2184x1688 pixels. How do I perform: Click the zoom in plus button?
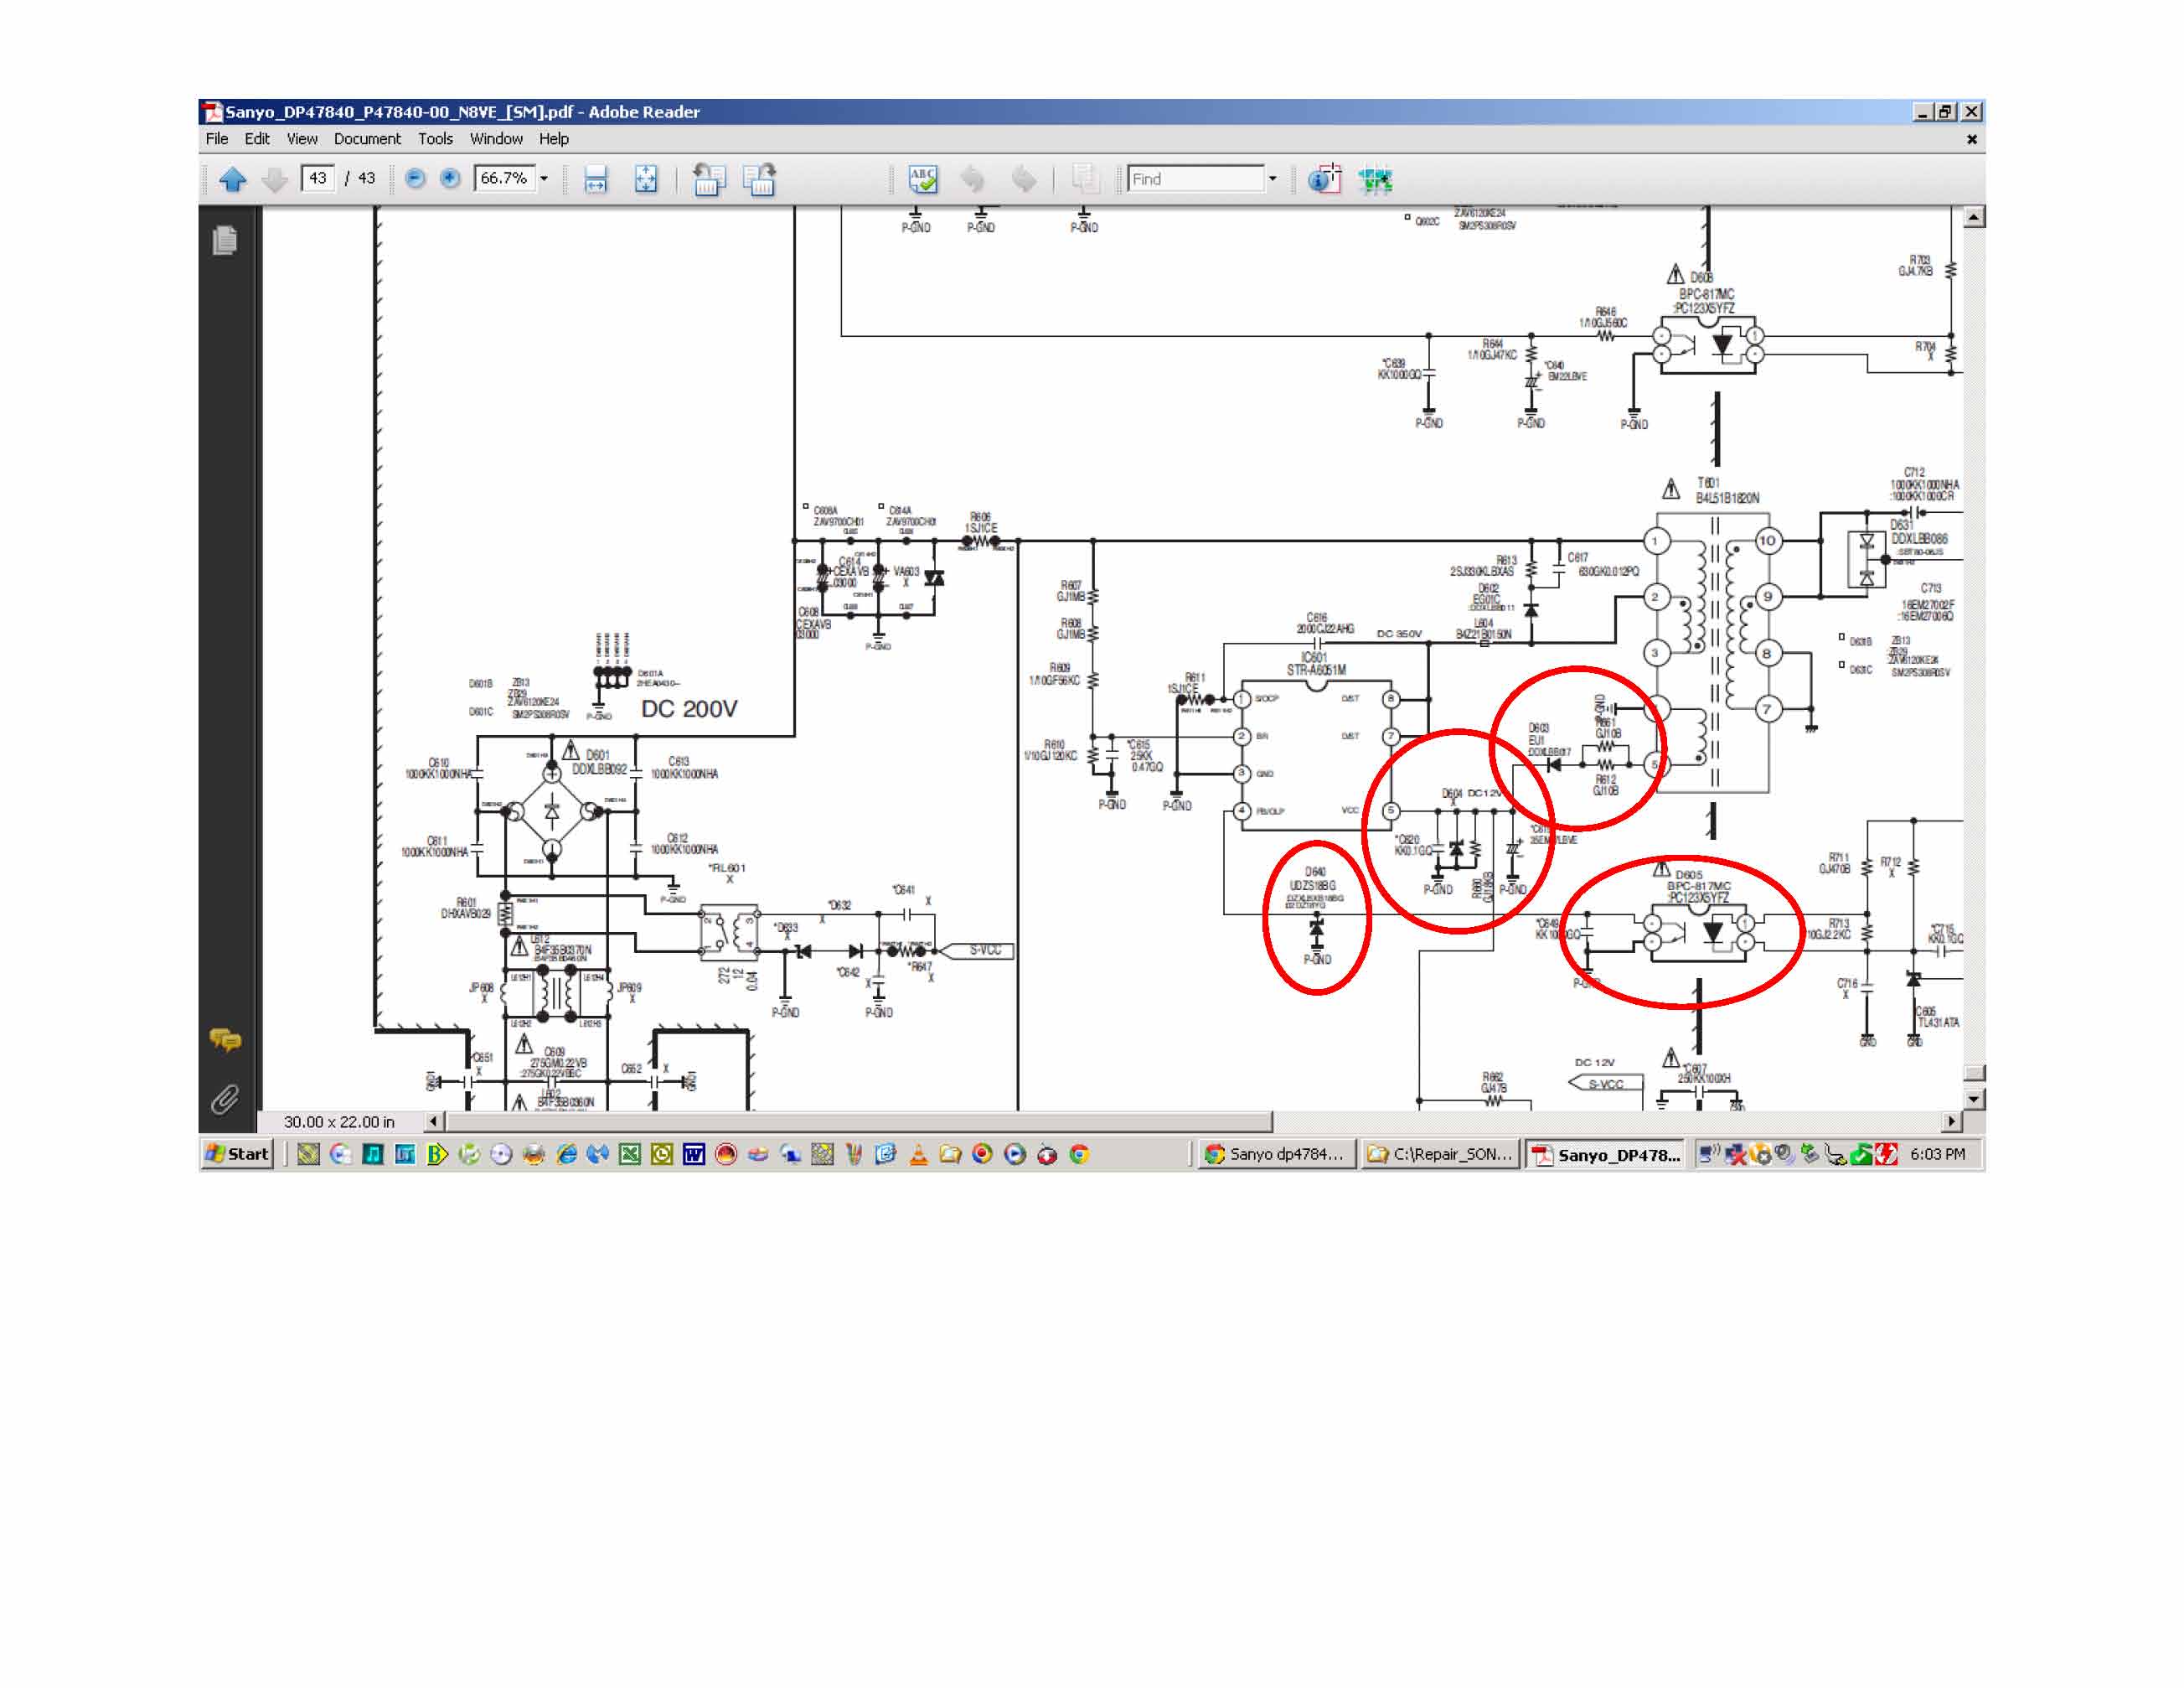(450, 179)
